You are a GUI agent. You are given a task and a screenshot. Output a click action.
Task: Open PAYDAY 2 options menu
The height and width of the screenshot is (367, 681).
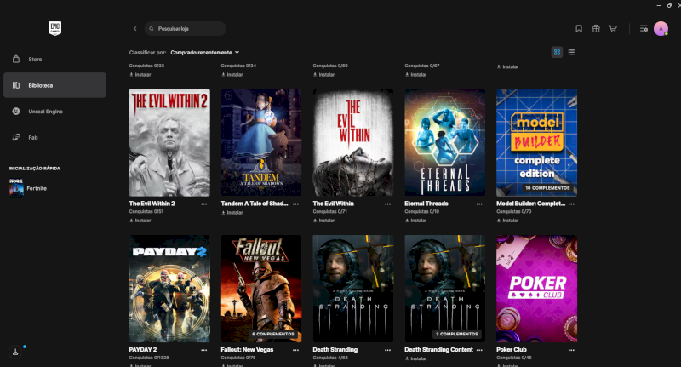click(203, 350)
